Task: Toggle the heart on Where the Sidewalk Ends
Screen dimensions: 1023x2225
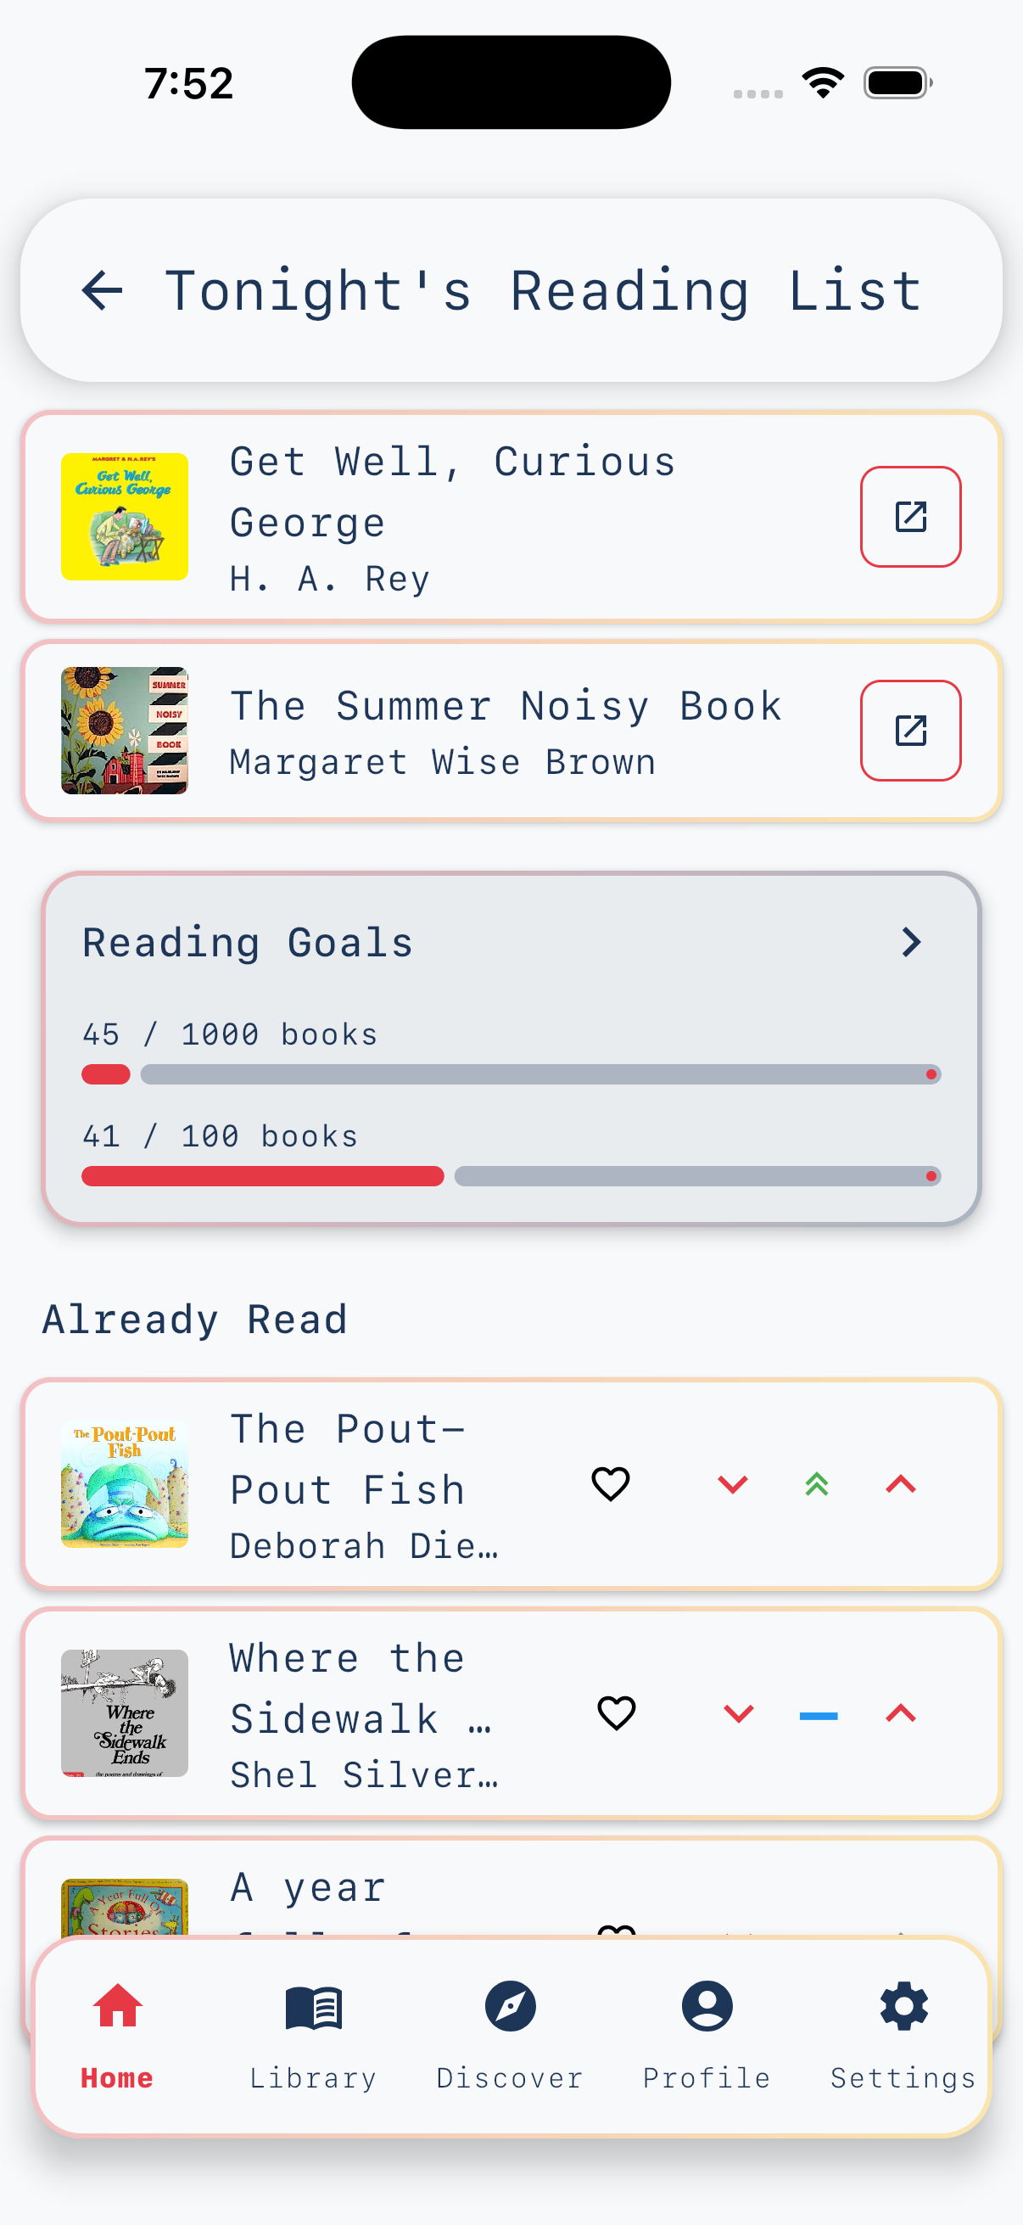Action: (617, 1712)
